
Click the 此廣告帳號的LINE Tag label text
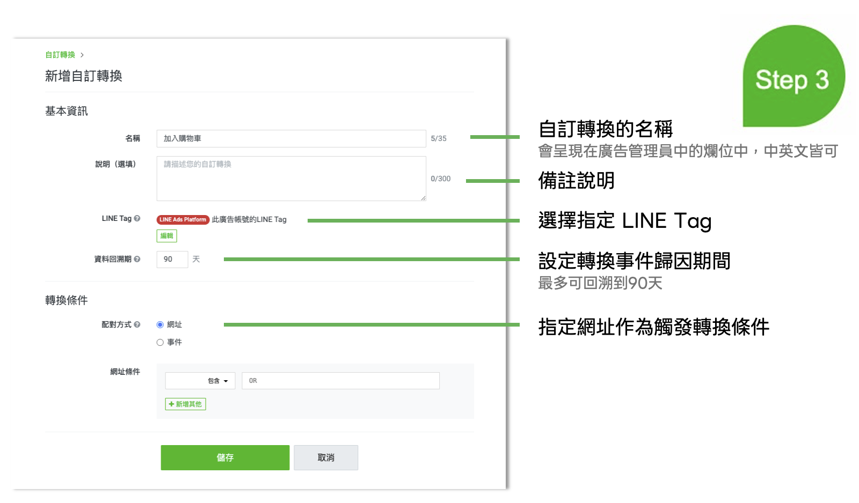[249, 219]
